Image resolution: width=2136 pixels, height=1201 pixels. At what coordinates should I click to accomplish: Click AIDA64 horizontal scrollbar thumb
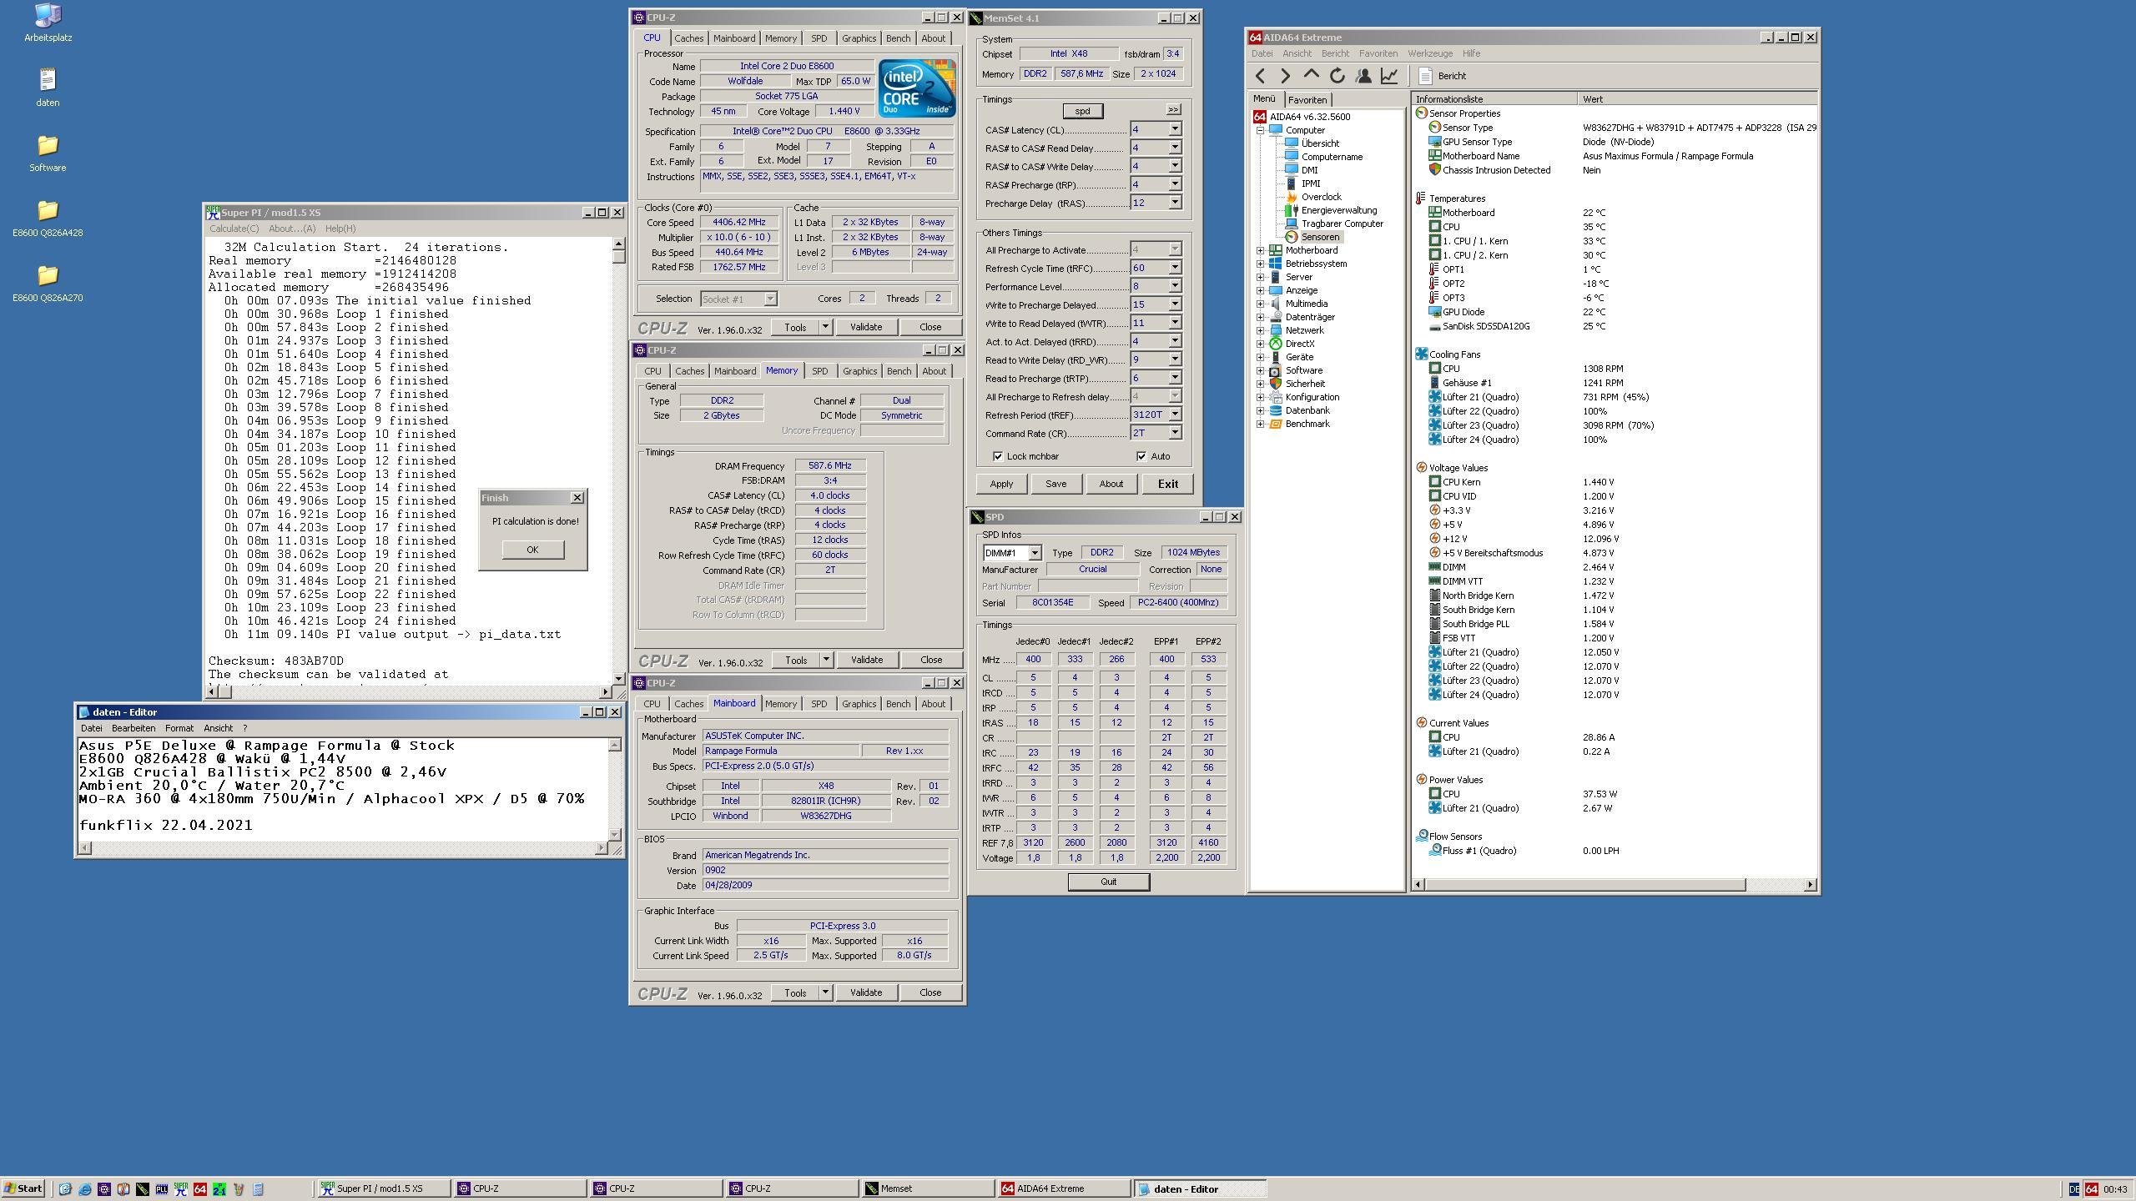point(1585,884)
